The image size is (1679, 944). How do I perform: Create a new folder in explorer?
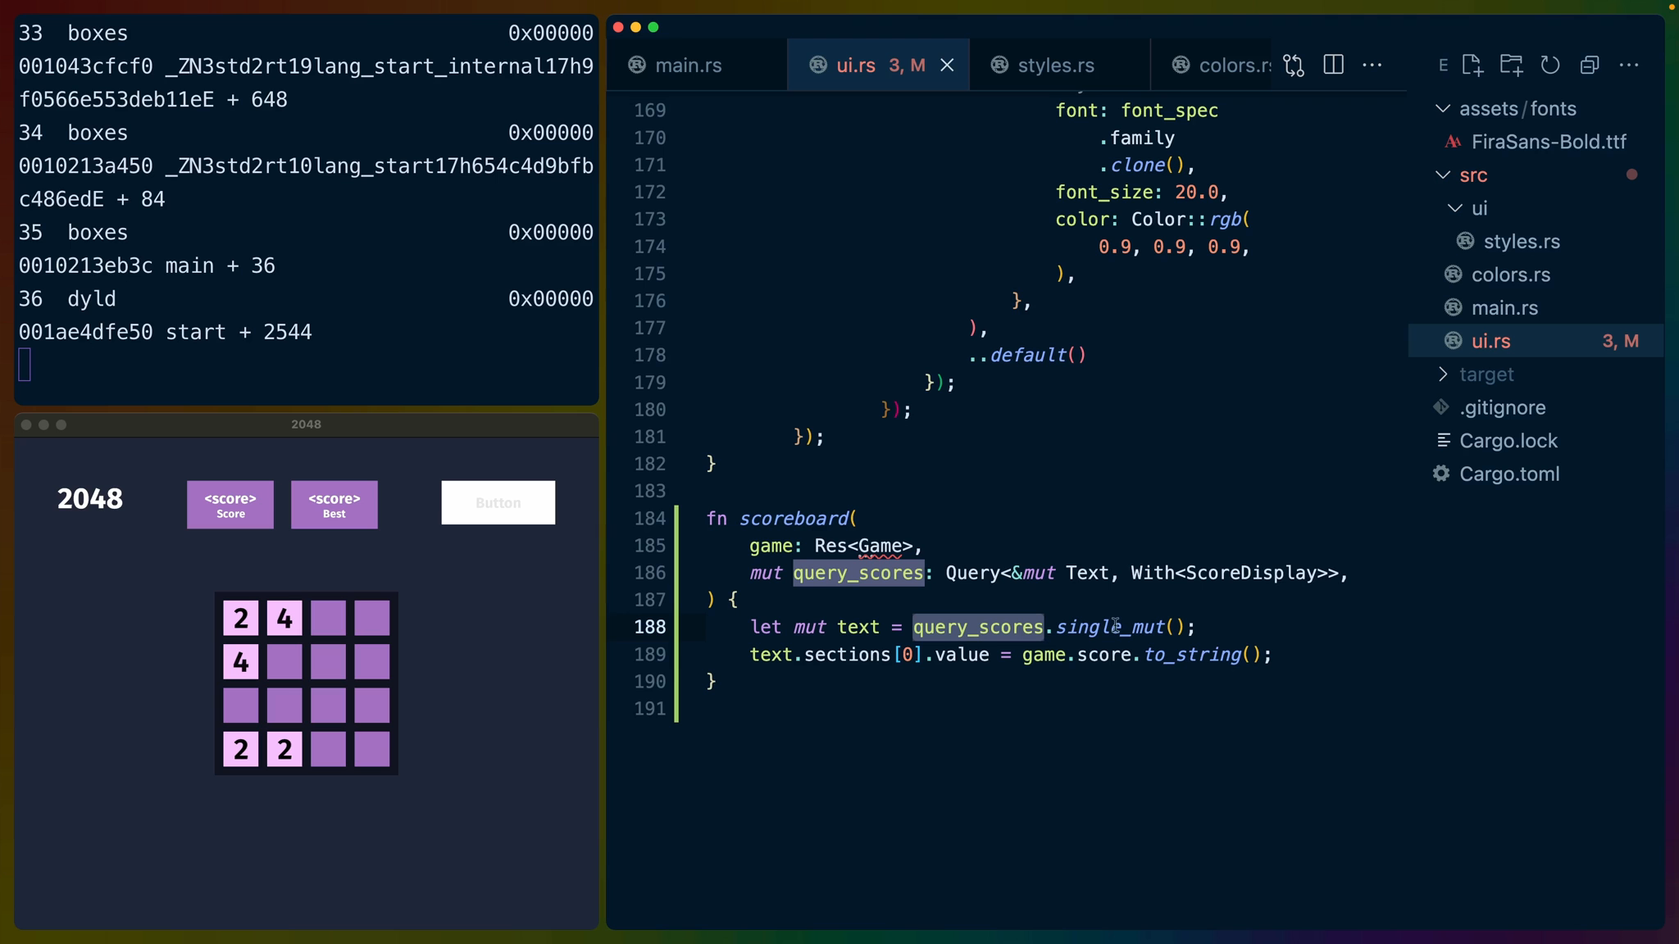pos(1511,65)
